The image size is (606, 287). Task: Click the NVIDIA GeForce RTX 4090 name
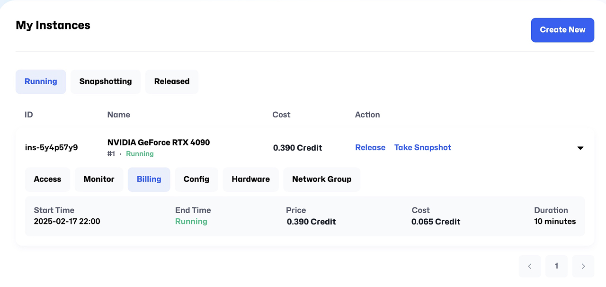tap(158, 142)
